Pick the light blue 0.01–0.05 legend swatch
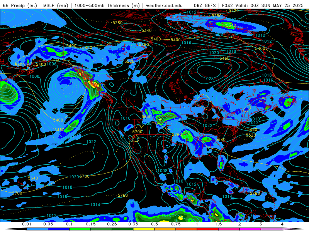This screenshot has width=309, height=231. click(37, 229)
